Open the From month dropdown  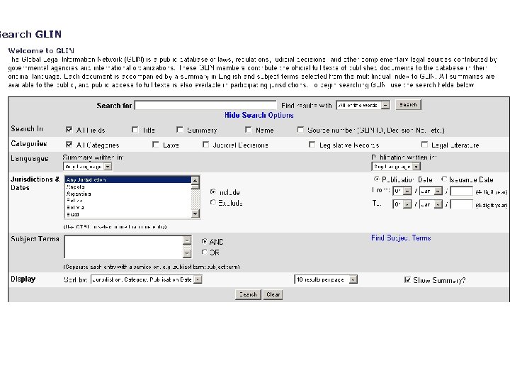pyautogui.click(x=431, y=191)
